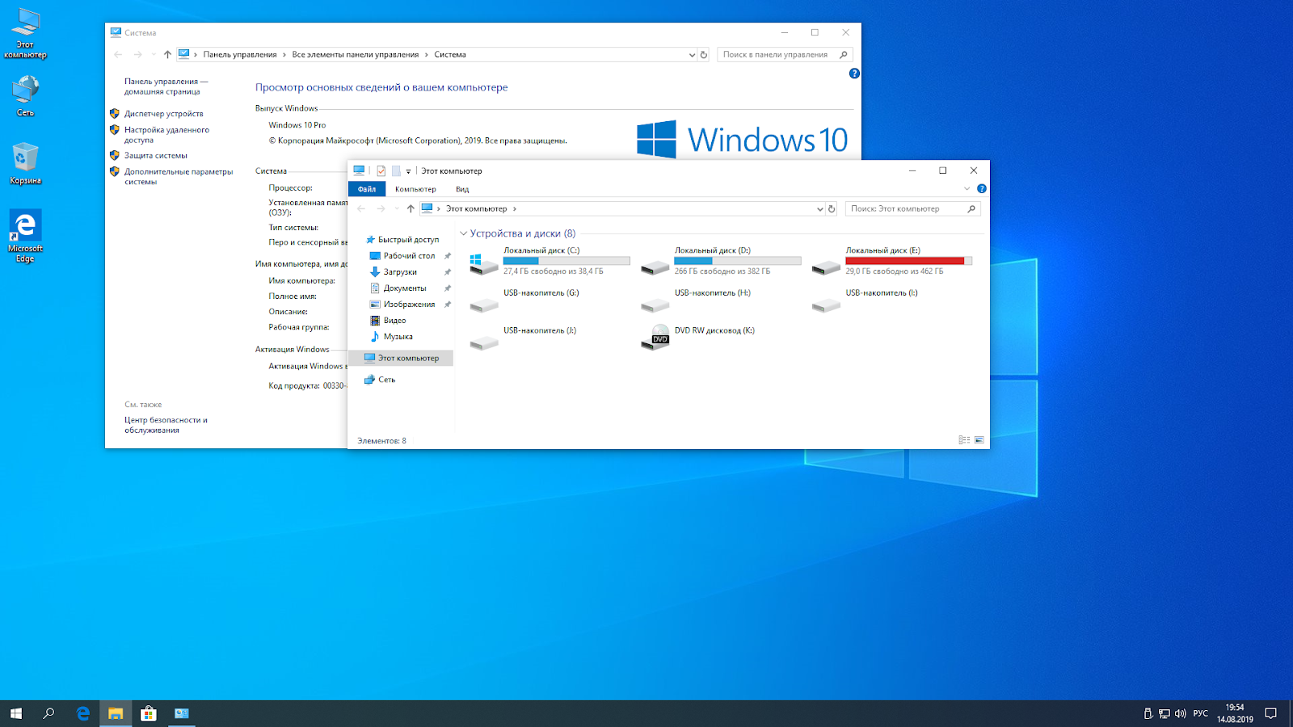This screenshot has height=727, width=1293.
Task: Open Local Disk (C:) drive icon
Action: [x=484, y=263]
